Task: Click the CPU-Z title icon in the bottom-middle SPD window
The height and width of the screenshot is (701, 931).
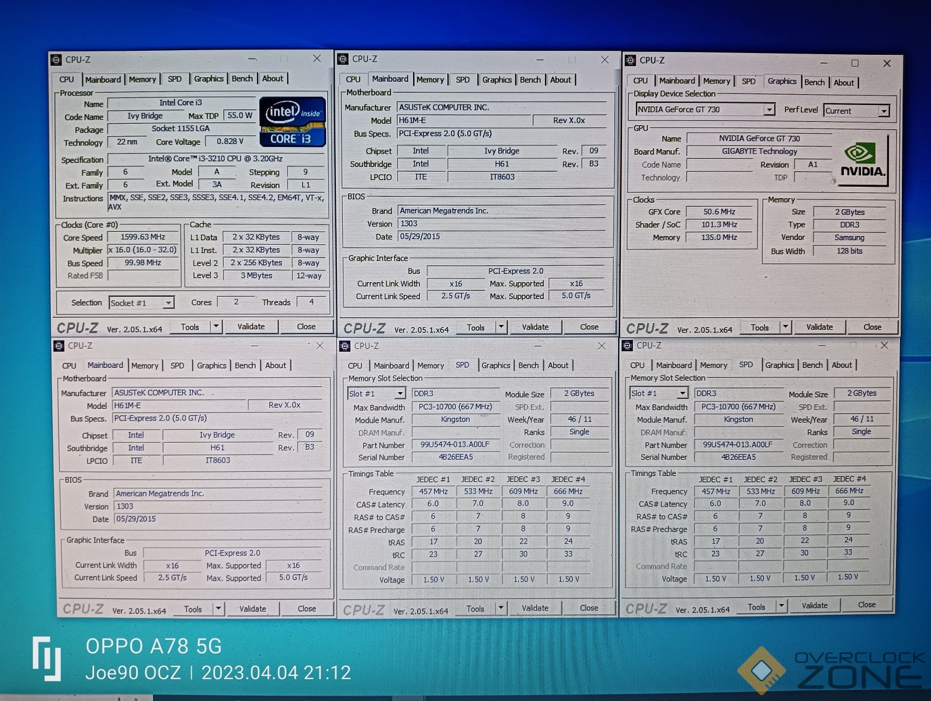Action: [345, 346]
